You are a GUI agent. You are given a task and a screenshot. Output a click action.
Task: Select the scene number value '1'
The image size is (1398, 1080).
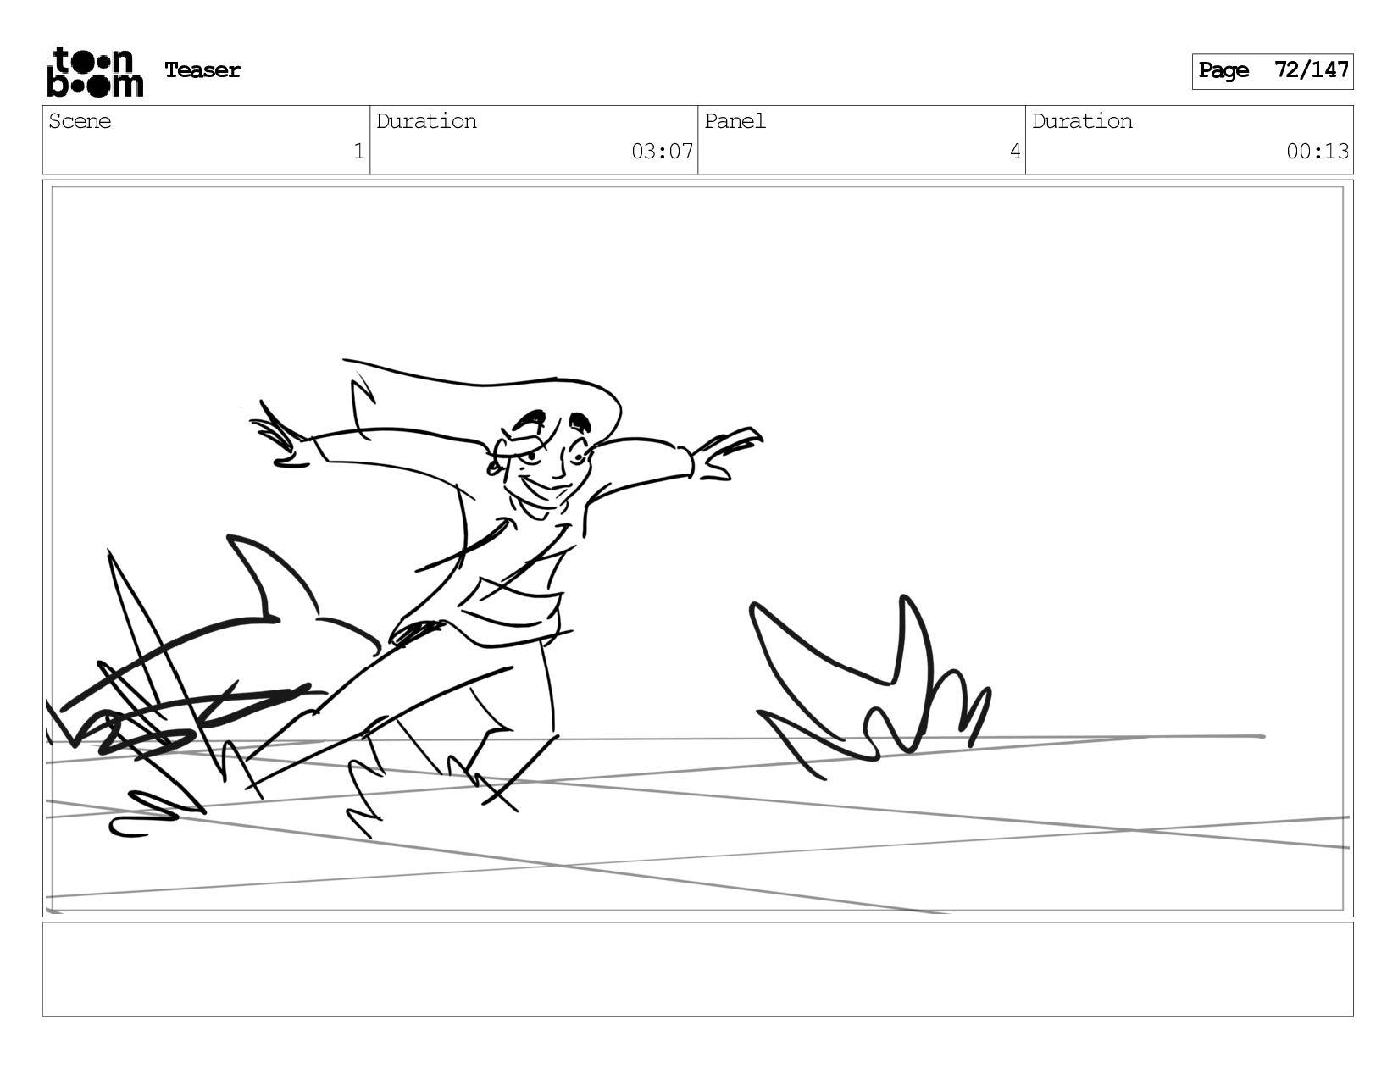[358, 152]
